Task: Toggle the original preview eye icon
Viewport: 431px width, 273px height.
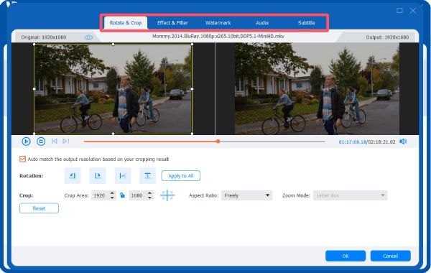Action: coord(88,37)
